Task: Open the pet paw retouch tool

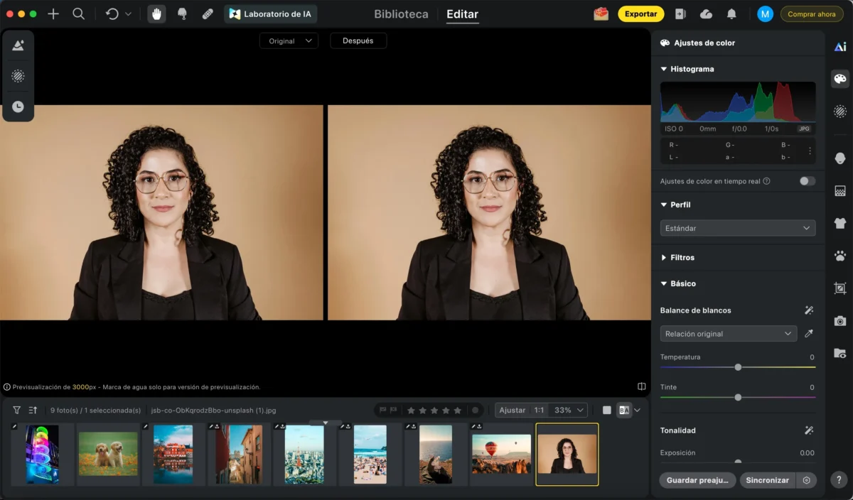Action: (840, 256)
